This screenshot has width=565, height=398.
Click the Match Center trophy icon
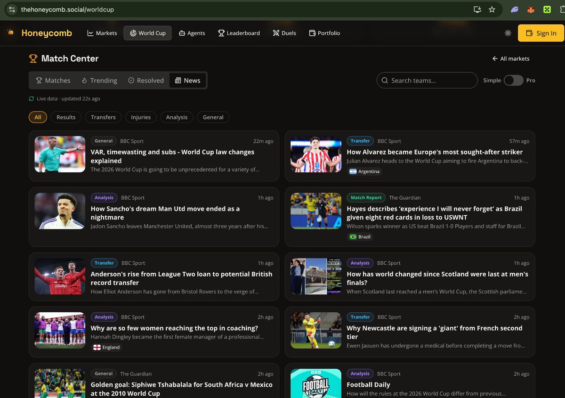pyautogui.click(x=33, y=58)
